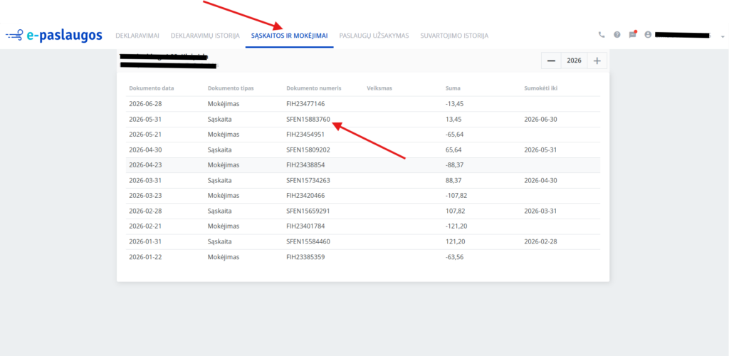The height and width of the screenshot is (356, 729).
Task: Click the amount -63,56
Action: click(454, 257)
